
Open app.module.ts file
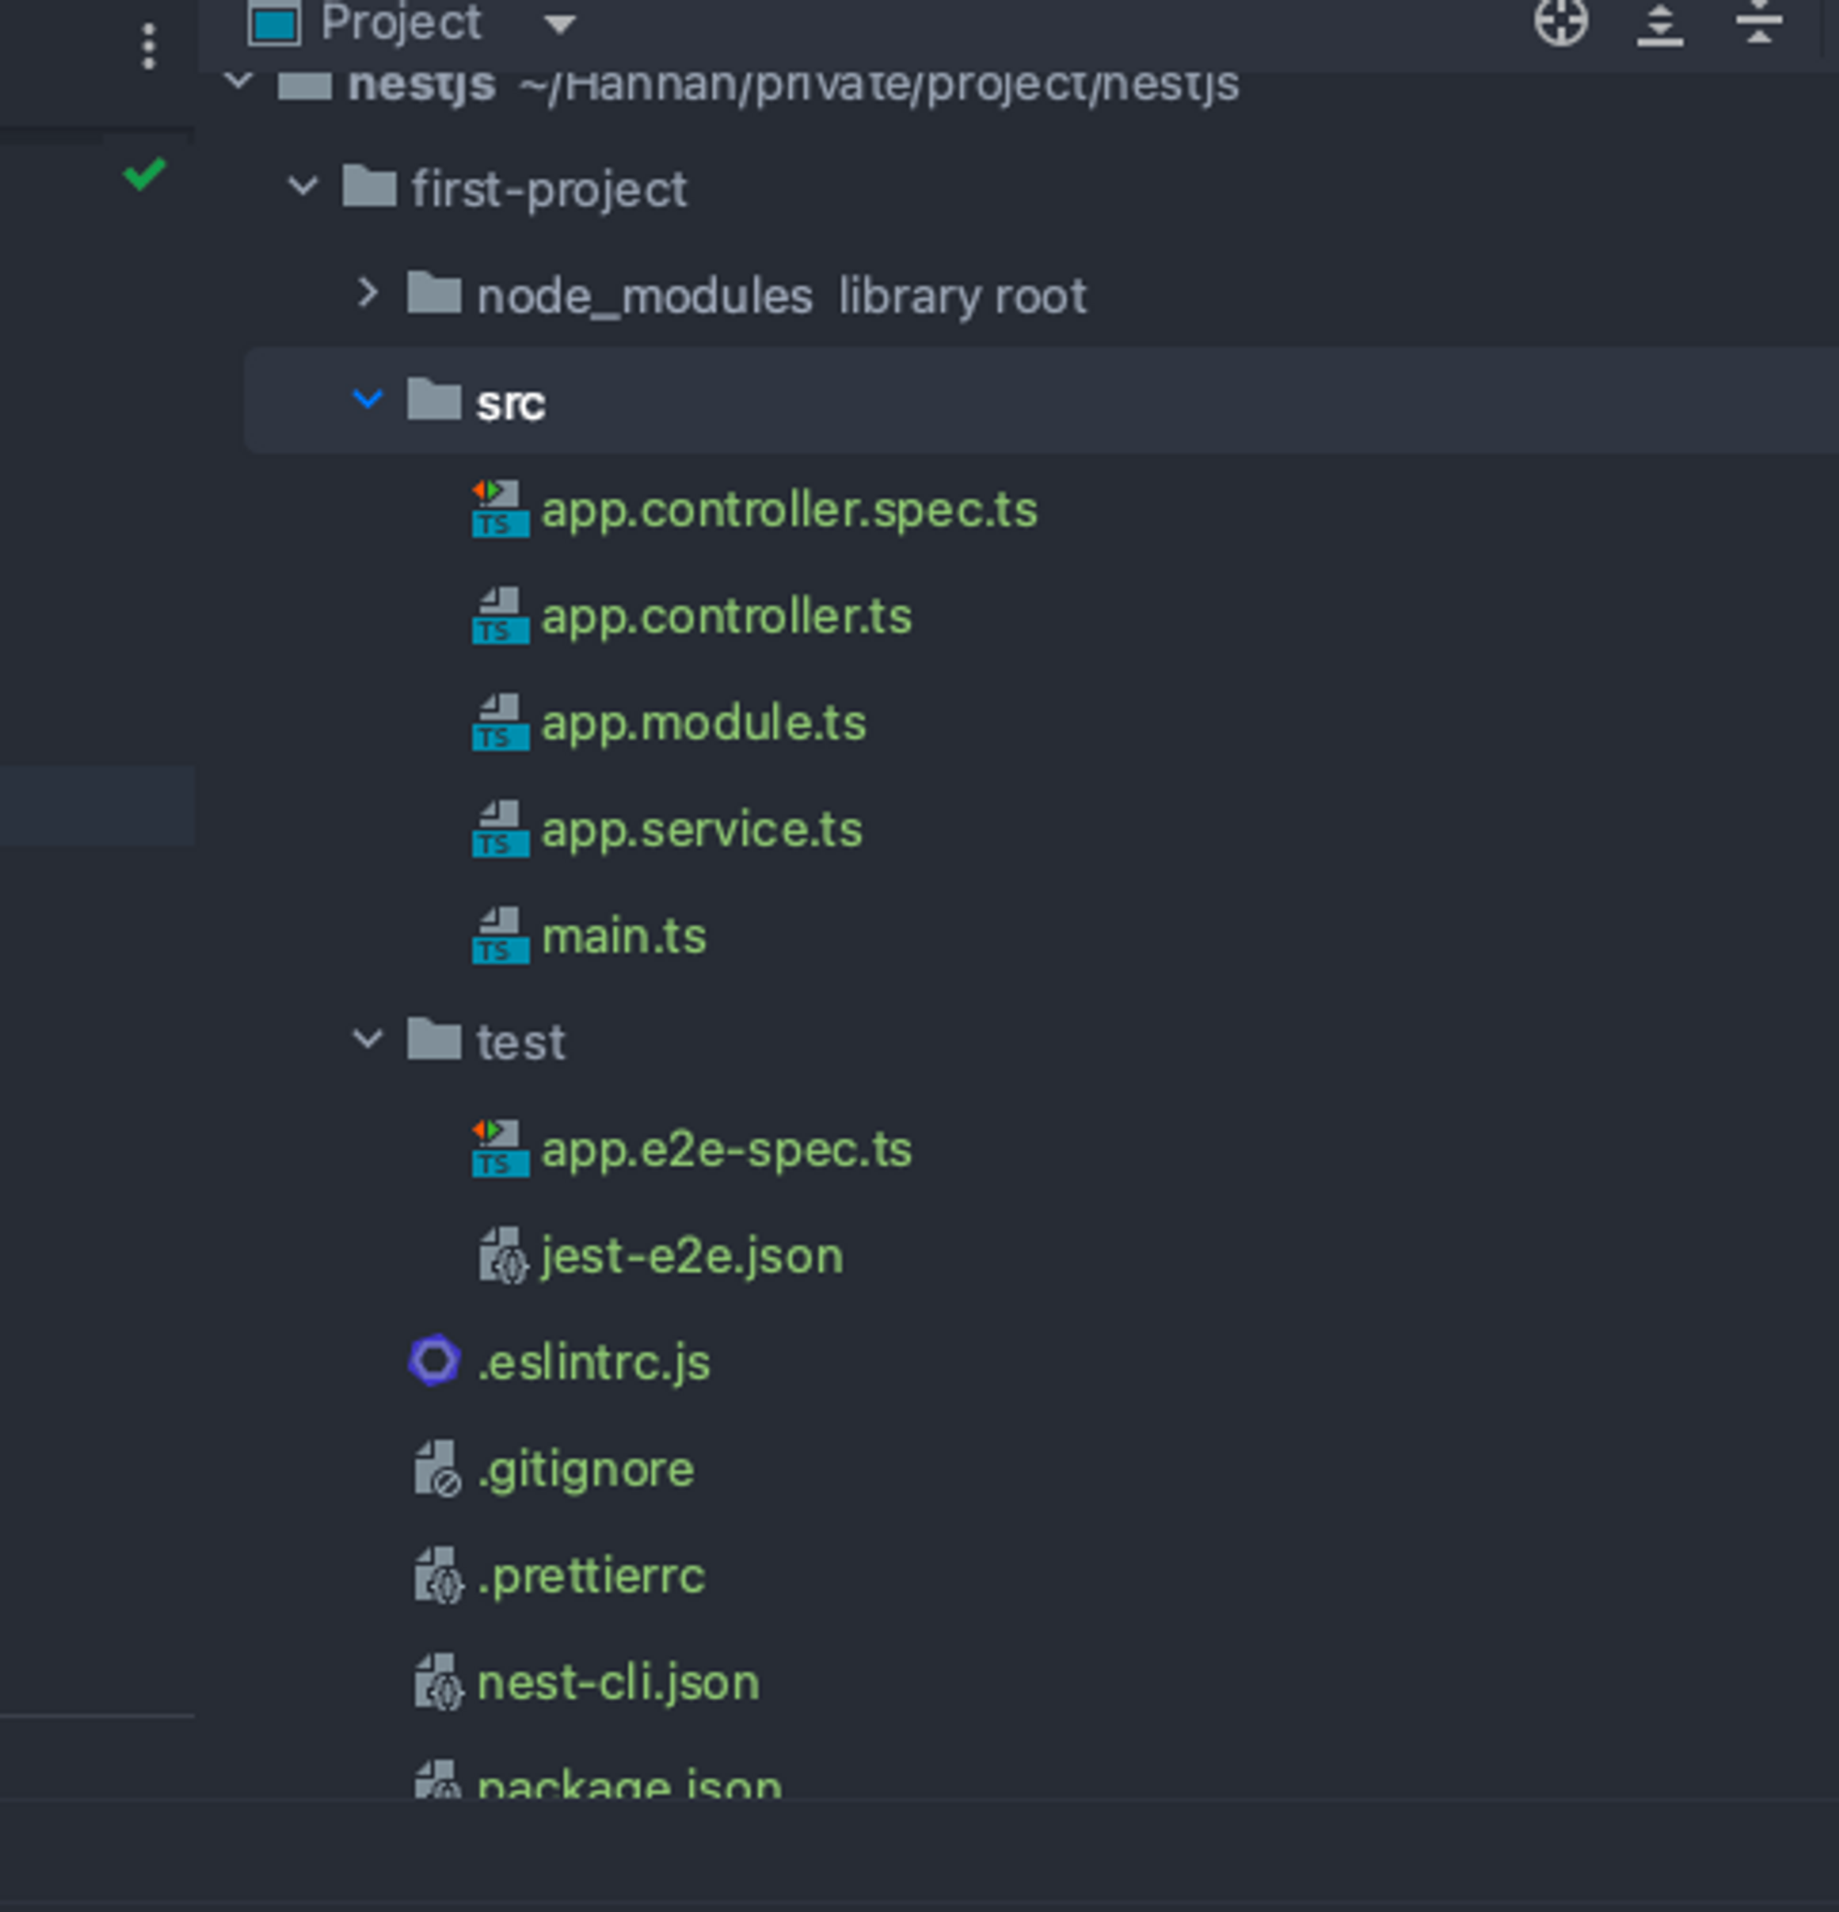click(x=704, y=723)
